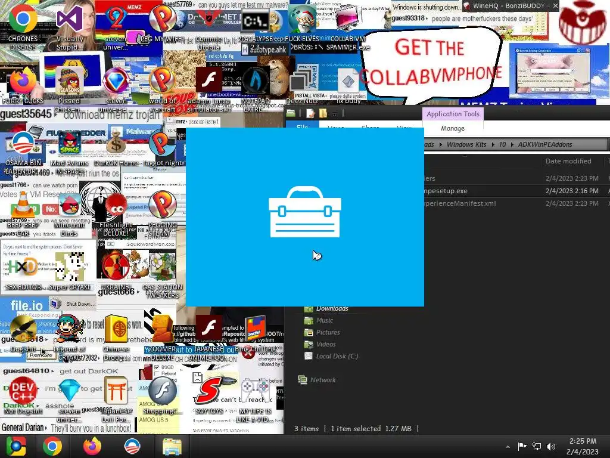Switch to the Manage ribbon tab

click(453, 128)
